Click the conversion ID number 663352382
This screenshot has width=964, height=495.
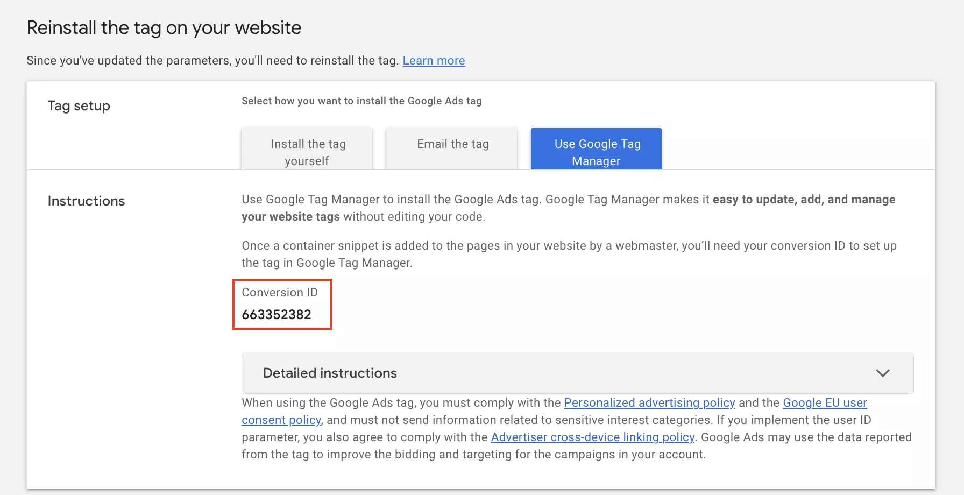pos(277,314)
